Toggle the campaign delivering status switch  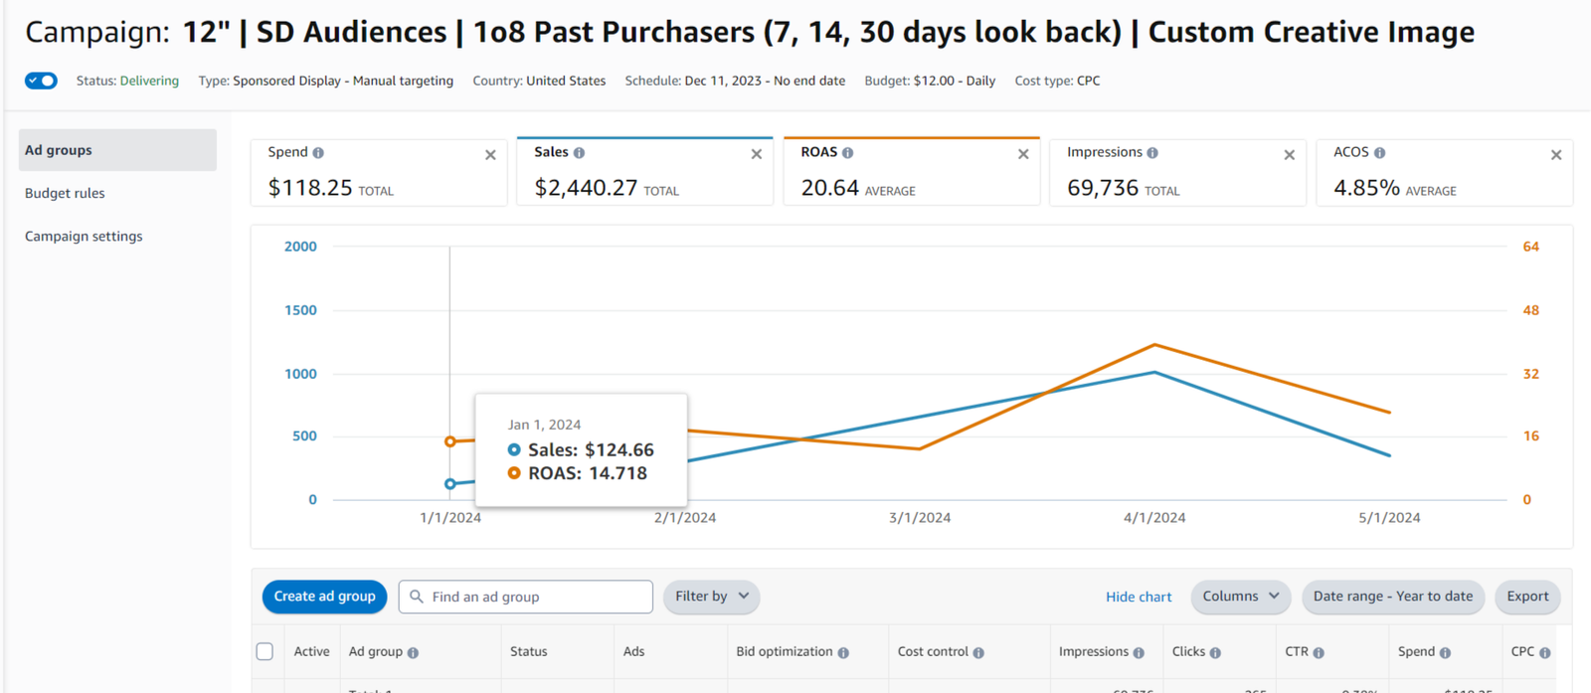42,81
